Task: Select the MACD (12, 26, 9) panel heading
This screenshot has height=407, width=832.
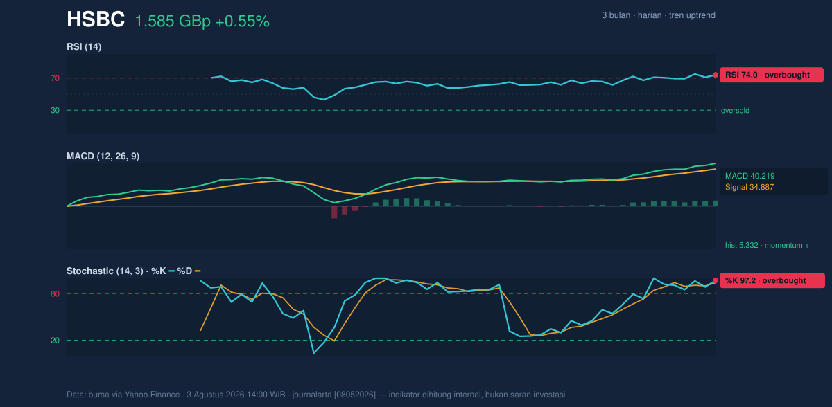Action: 103,156
